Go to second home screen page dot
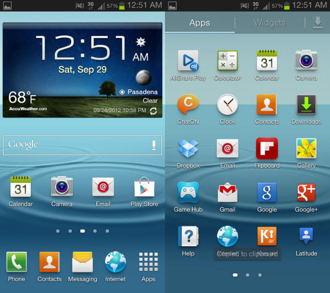Viewport: 330px width, 293px height. click(x=70, y=231)
